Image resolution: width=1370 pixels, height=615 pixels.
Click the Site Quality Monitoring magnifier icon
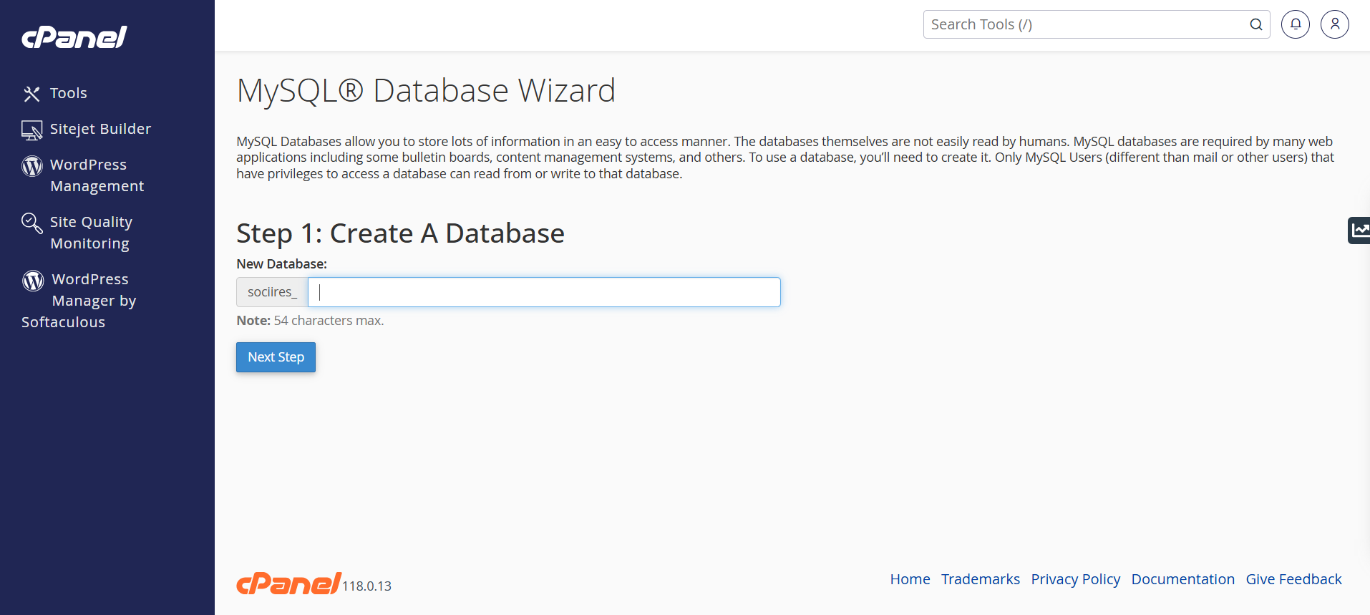coord(31,223)
